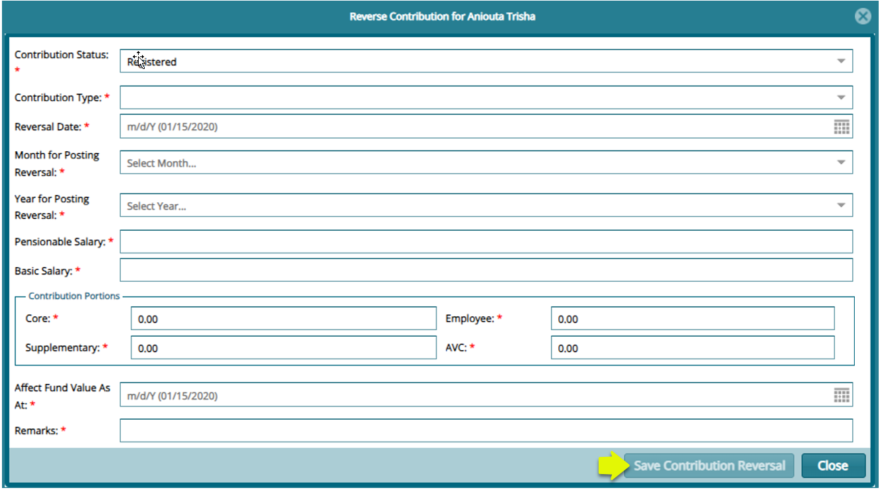Viewport: 880px width, 490px height.
Task: Open the Year for Posting Reversal dropdown
Action: pyautogui.click(x=841, y=206)
